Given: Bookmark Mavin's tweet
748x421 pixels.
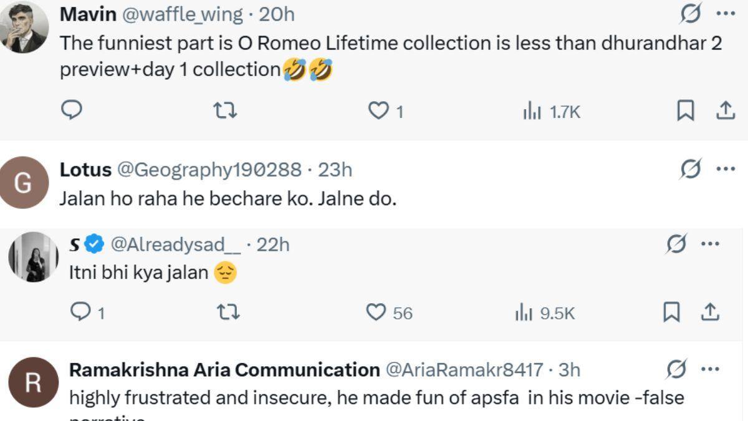Looking at the screenshot, I should [685, 111].
